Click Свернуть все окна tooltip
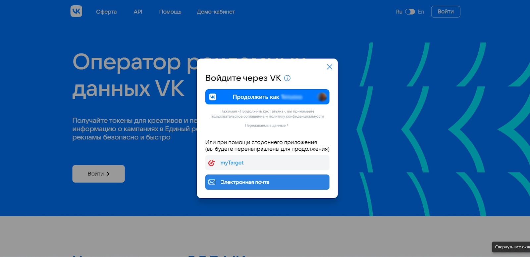 [x=511, y=247]
